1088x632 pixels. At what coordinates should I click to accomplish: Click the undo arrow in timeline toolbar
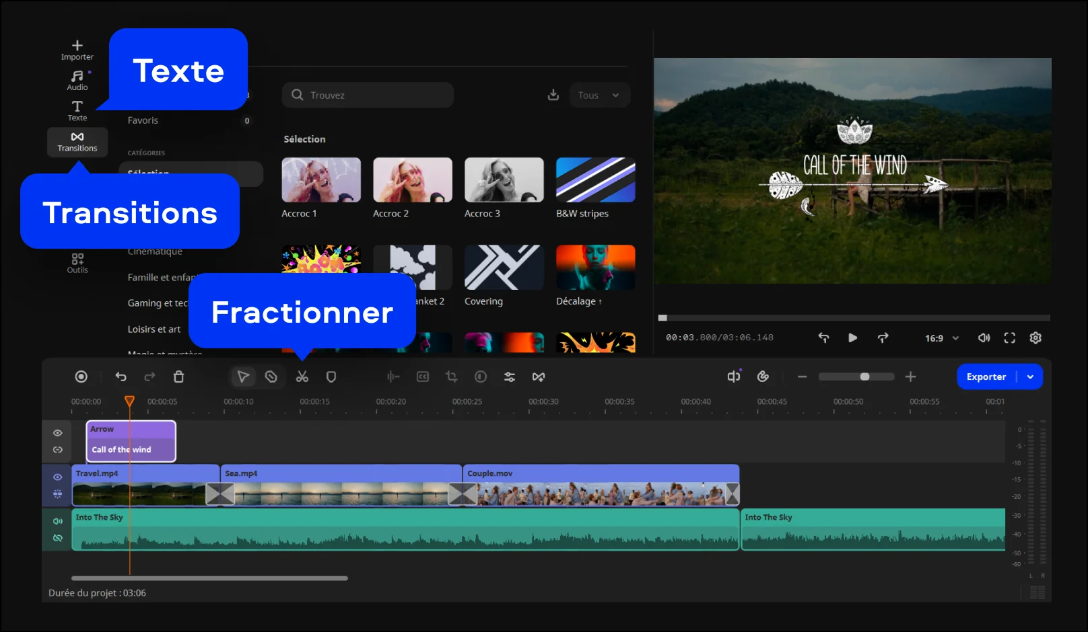[121, 377]
